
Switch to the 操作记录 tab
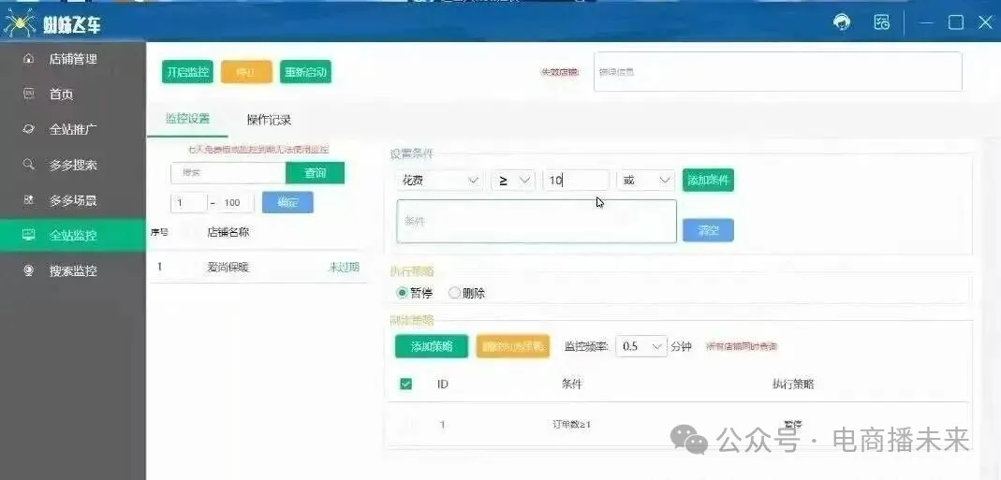(x=269, y=120)
